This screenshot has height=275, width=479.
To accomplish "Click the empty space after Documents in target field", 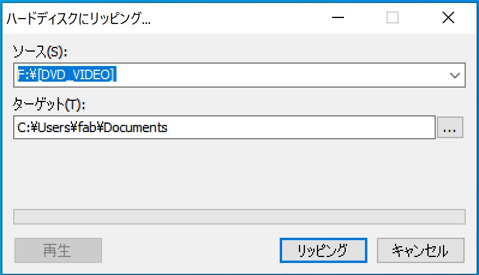I will click(301, 127).
